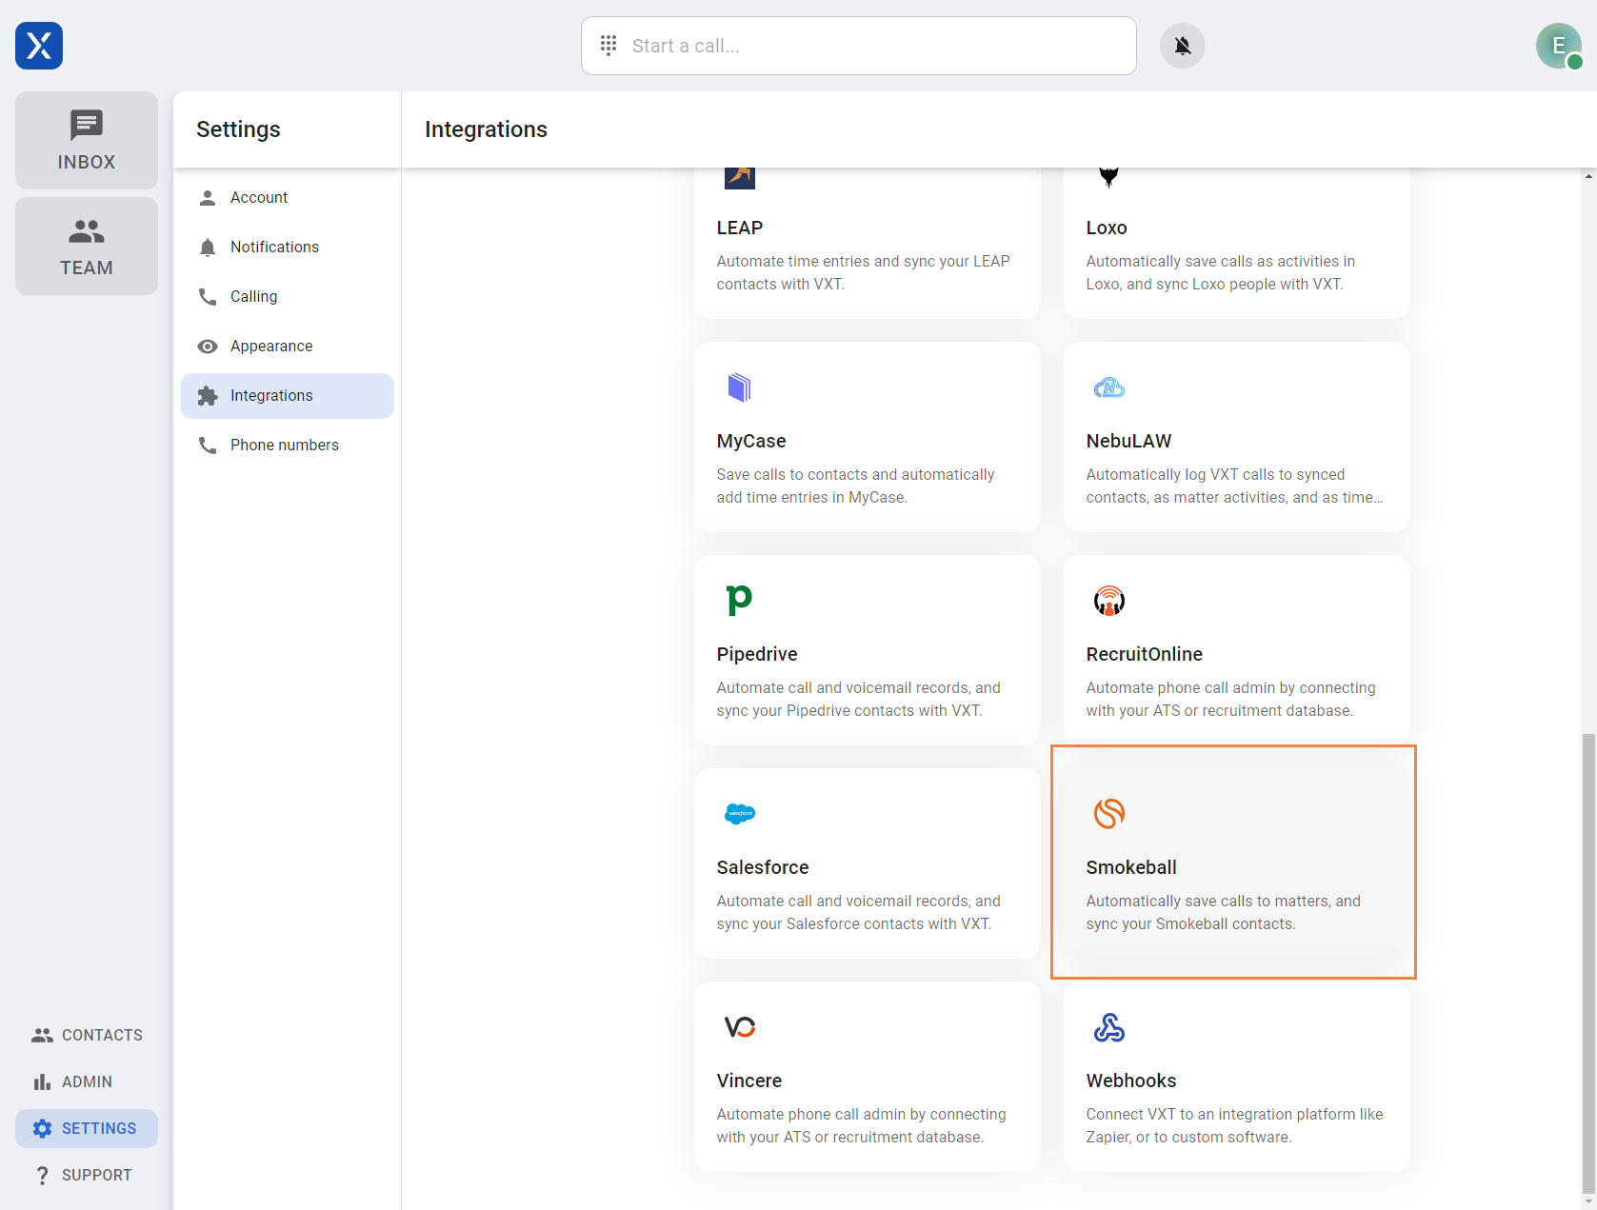Open Phone numbers settings
1597x1210 pixels.
pyautogui.click(x=288, y=446)
